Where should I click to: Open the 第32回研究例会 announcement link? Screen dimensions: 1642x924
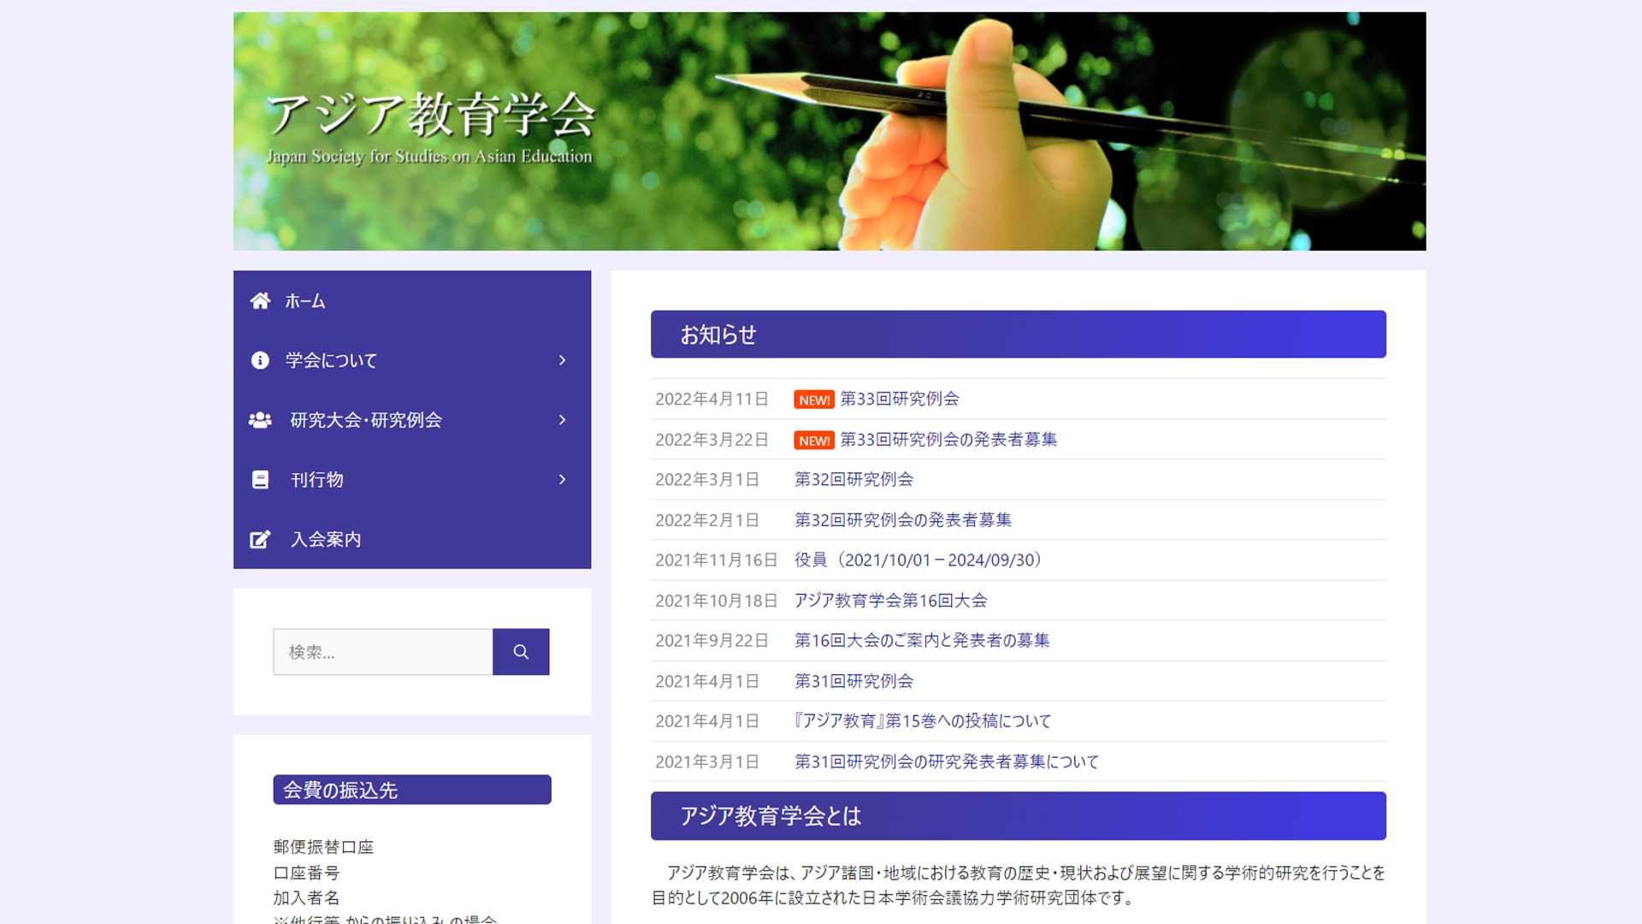[853, 479]
